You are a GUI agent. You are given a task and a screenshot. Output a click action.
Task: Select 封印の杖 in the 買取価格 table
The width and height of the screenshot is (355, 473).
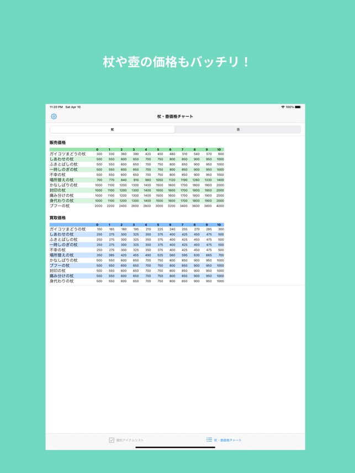[57, 271]
